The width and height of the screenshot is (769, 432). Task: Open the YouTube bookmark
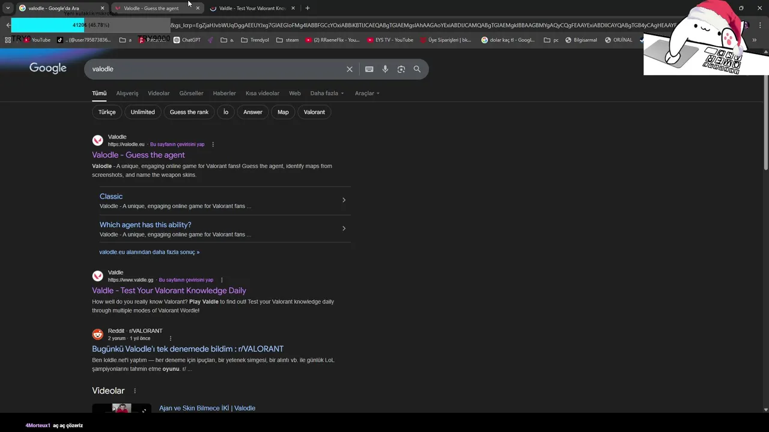point(37,40)
